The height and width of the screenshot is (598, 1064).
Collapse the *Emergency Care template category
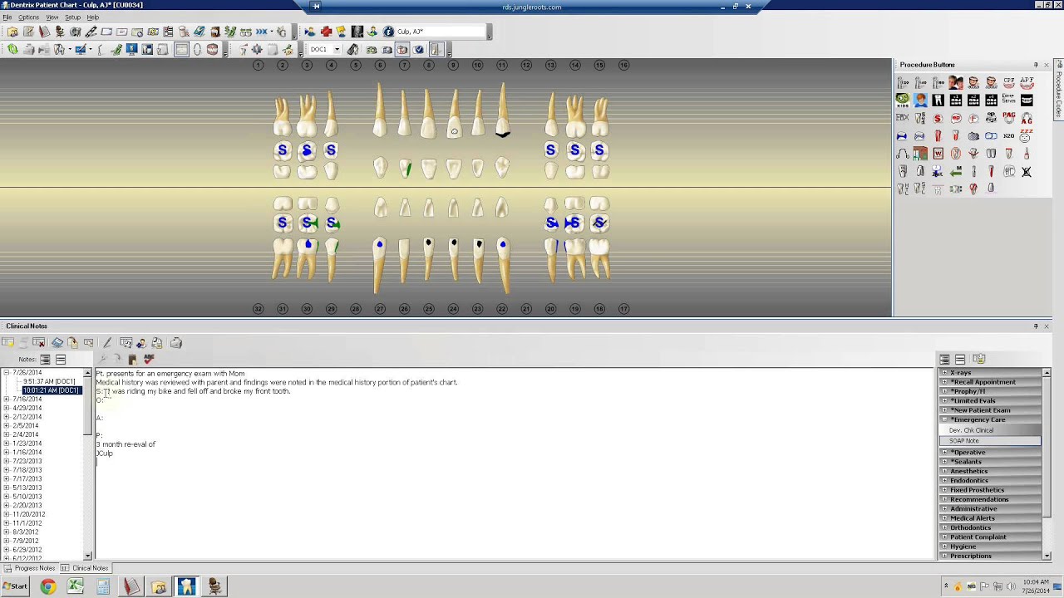pos(944,419)
